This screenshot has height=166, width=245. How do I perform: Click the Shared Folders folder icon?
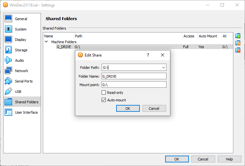click(x=8, y=102)
